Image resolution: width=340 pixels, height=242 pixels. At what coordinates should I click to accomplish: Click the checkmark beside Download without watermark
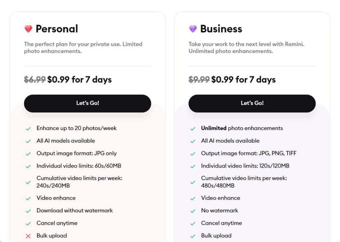coord(28,211)
